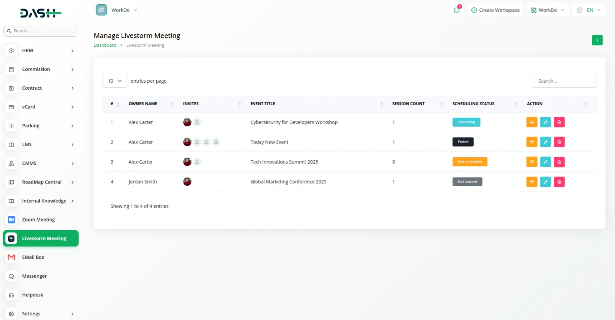615x320 pixels.
Task: Edit the Tech Innovations Summit 2025 entry
Action: (x=545, y=162)
